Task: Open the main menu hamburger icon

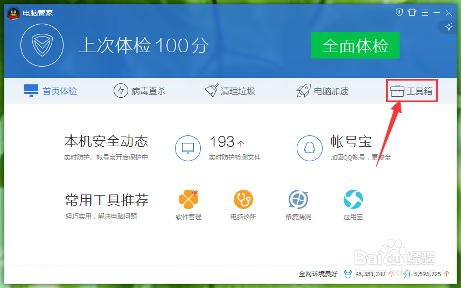Action: click(x=425, y=12)
